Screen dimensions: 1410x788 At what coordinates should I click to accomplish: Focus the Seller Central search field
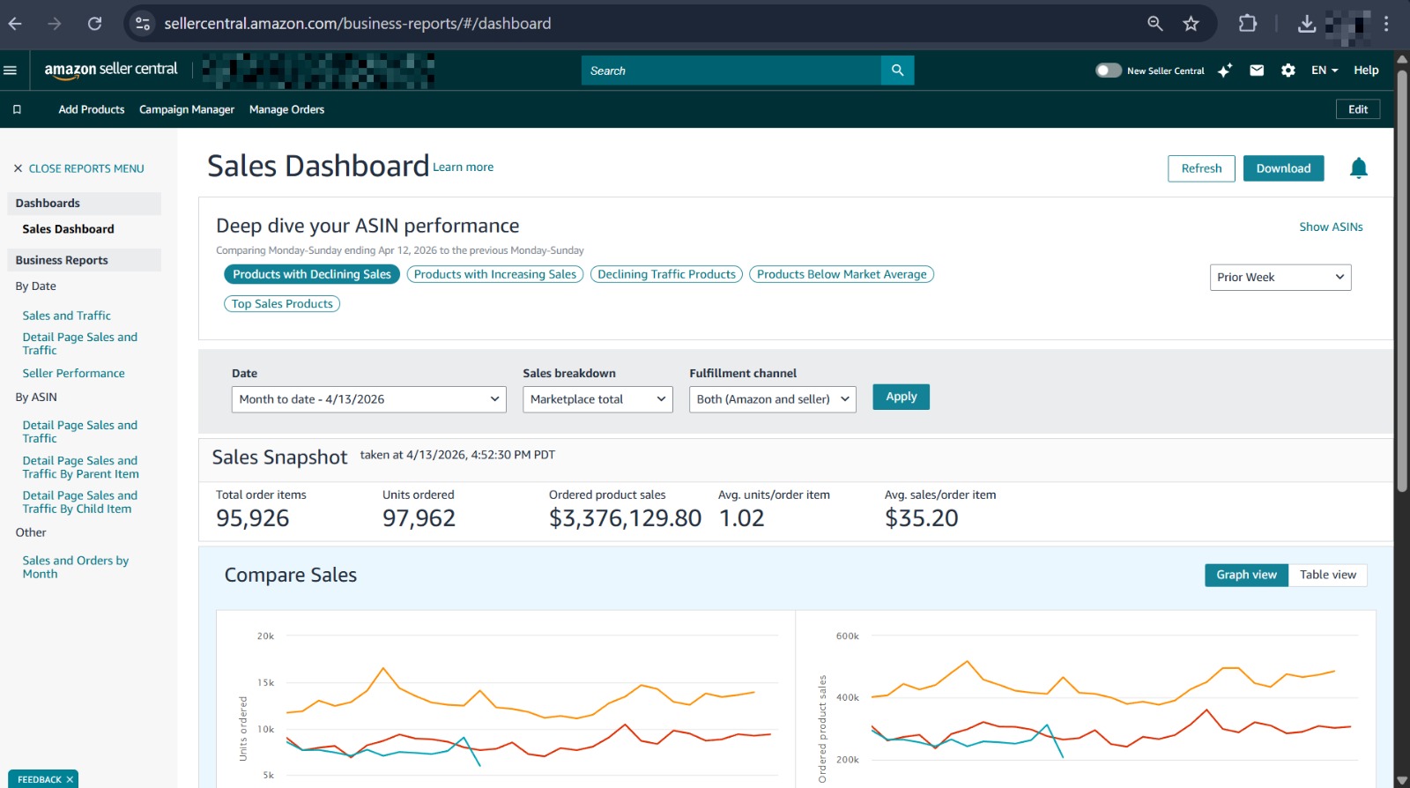[731, 71]
